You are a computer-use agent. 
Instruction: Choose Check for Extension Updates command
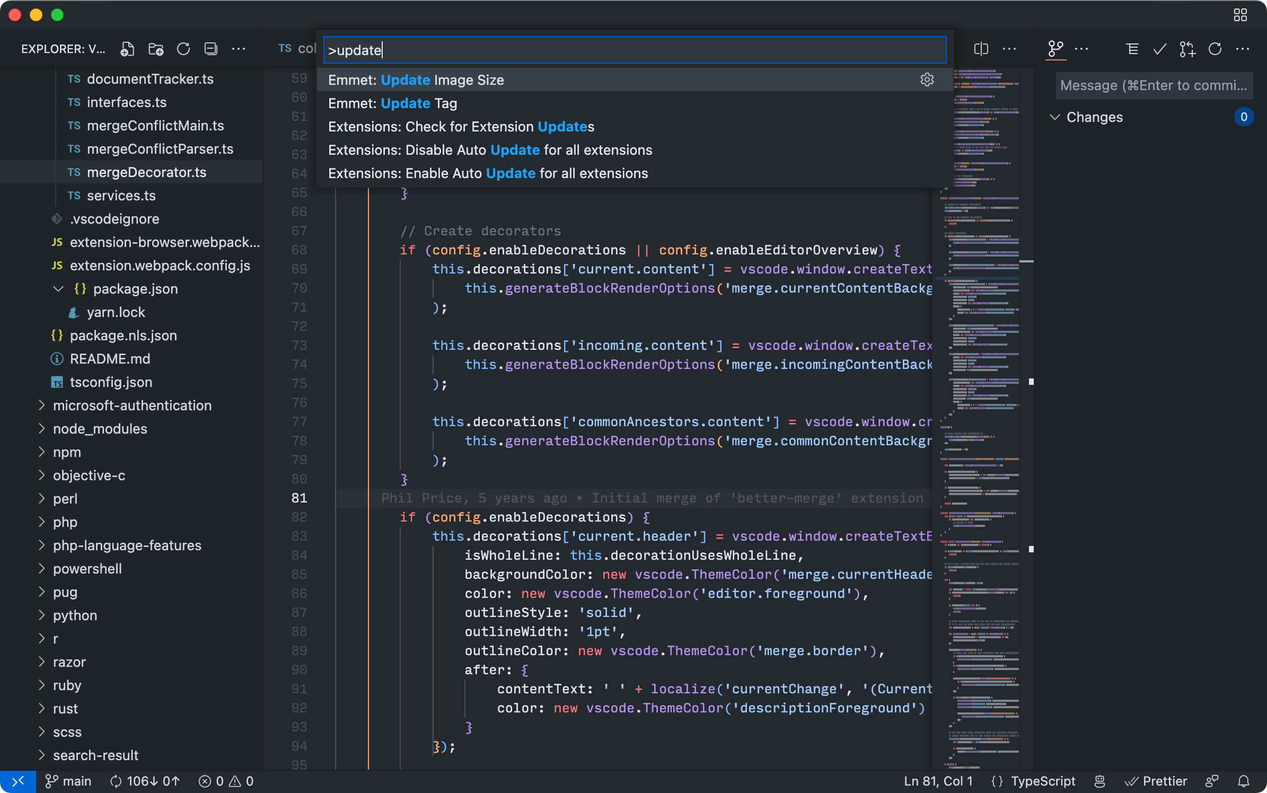click(x=461, y=127)
